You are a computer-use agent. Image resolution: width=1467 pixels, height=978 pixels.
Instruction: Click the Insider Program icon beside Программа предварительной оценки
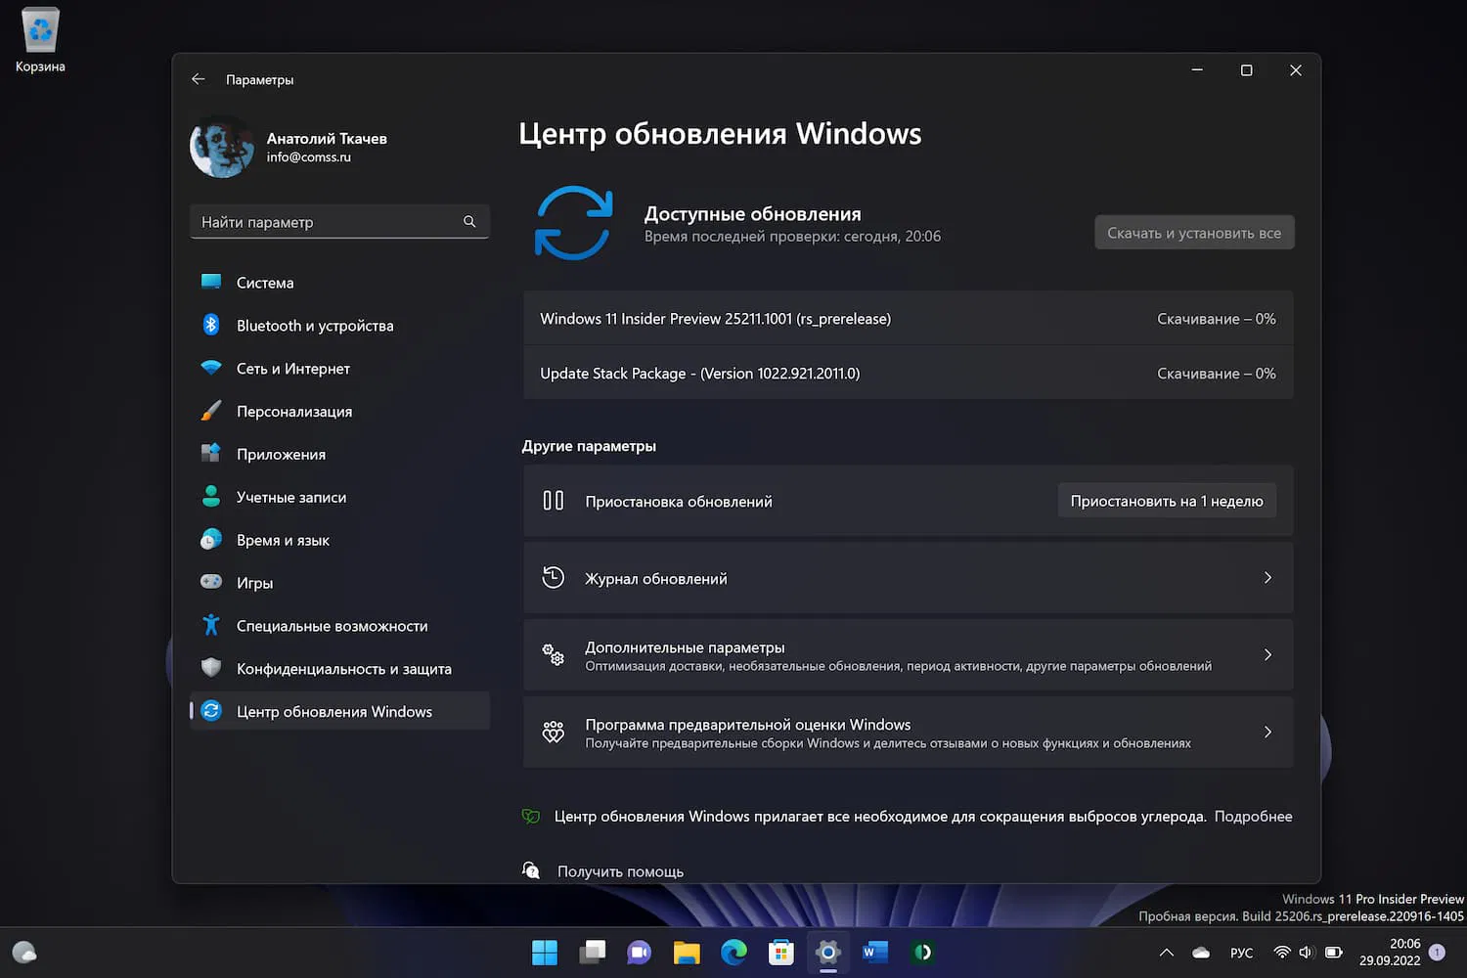click(553, 733)
